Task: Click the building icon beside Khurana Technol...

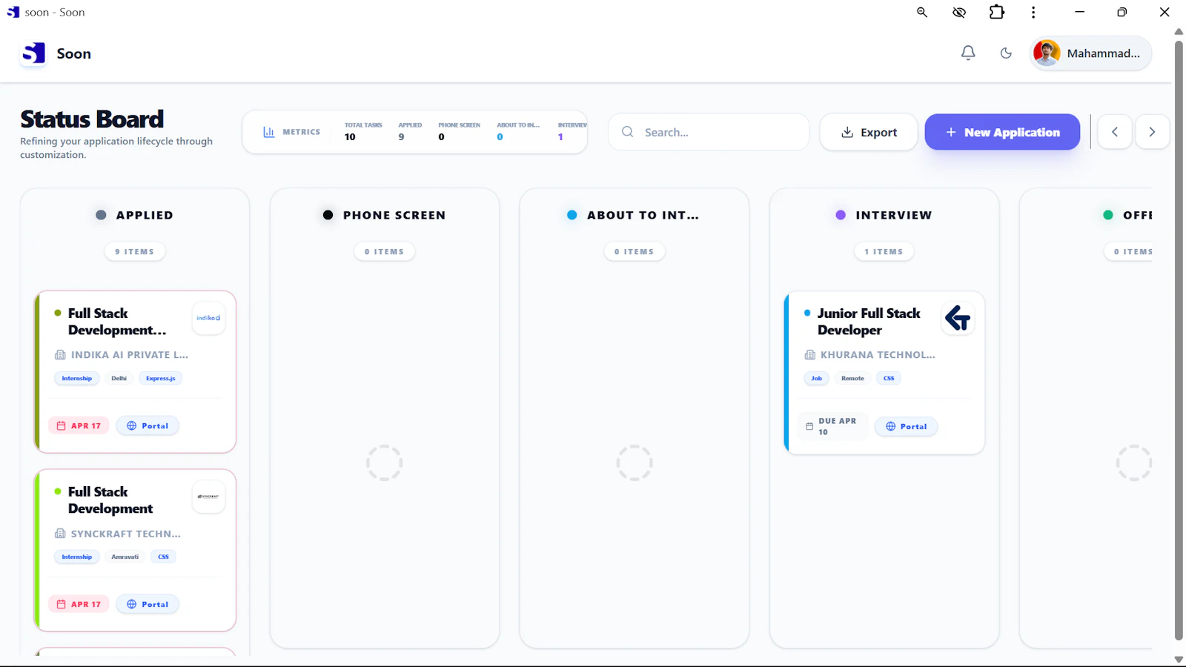Action: [810, 355]
